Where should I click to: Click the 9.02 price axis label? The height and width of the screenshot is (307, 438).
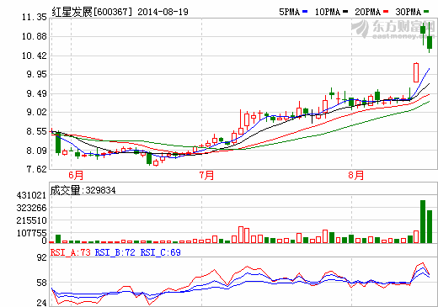pyautogui.click(x=36, y=112)
